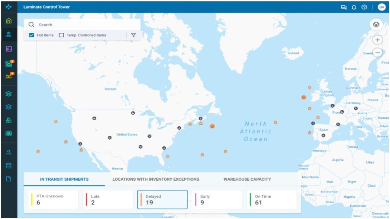Click the orange ship marker east of North Atlantic label
The width and height of the screenshot is (390, 219).
pyautogui.click(x=275, y=122)
